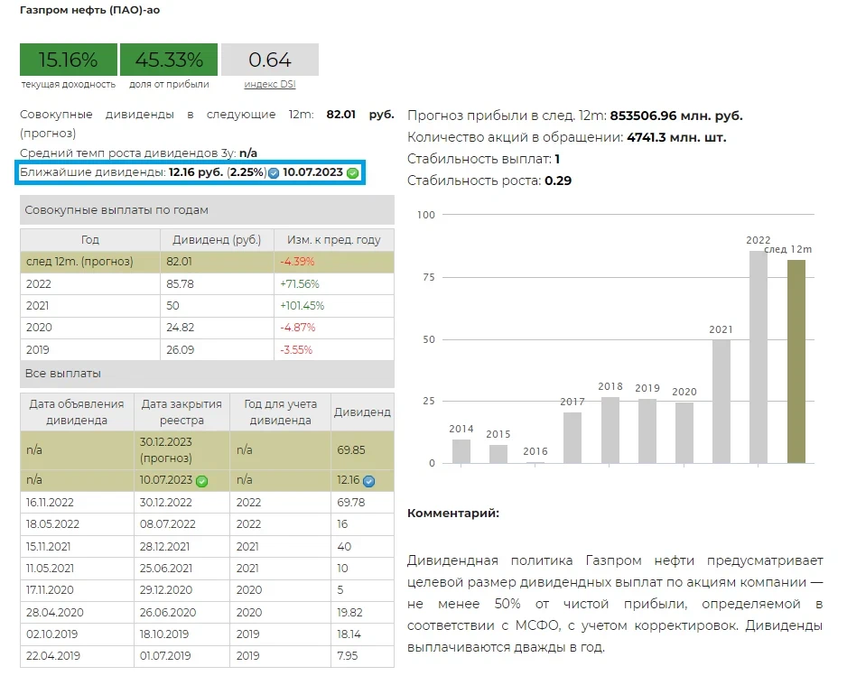This screenshot has height=685, width=847.
Task: Click green check icon in the highlighted dividends line
Action: coord(352,173)
